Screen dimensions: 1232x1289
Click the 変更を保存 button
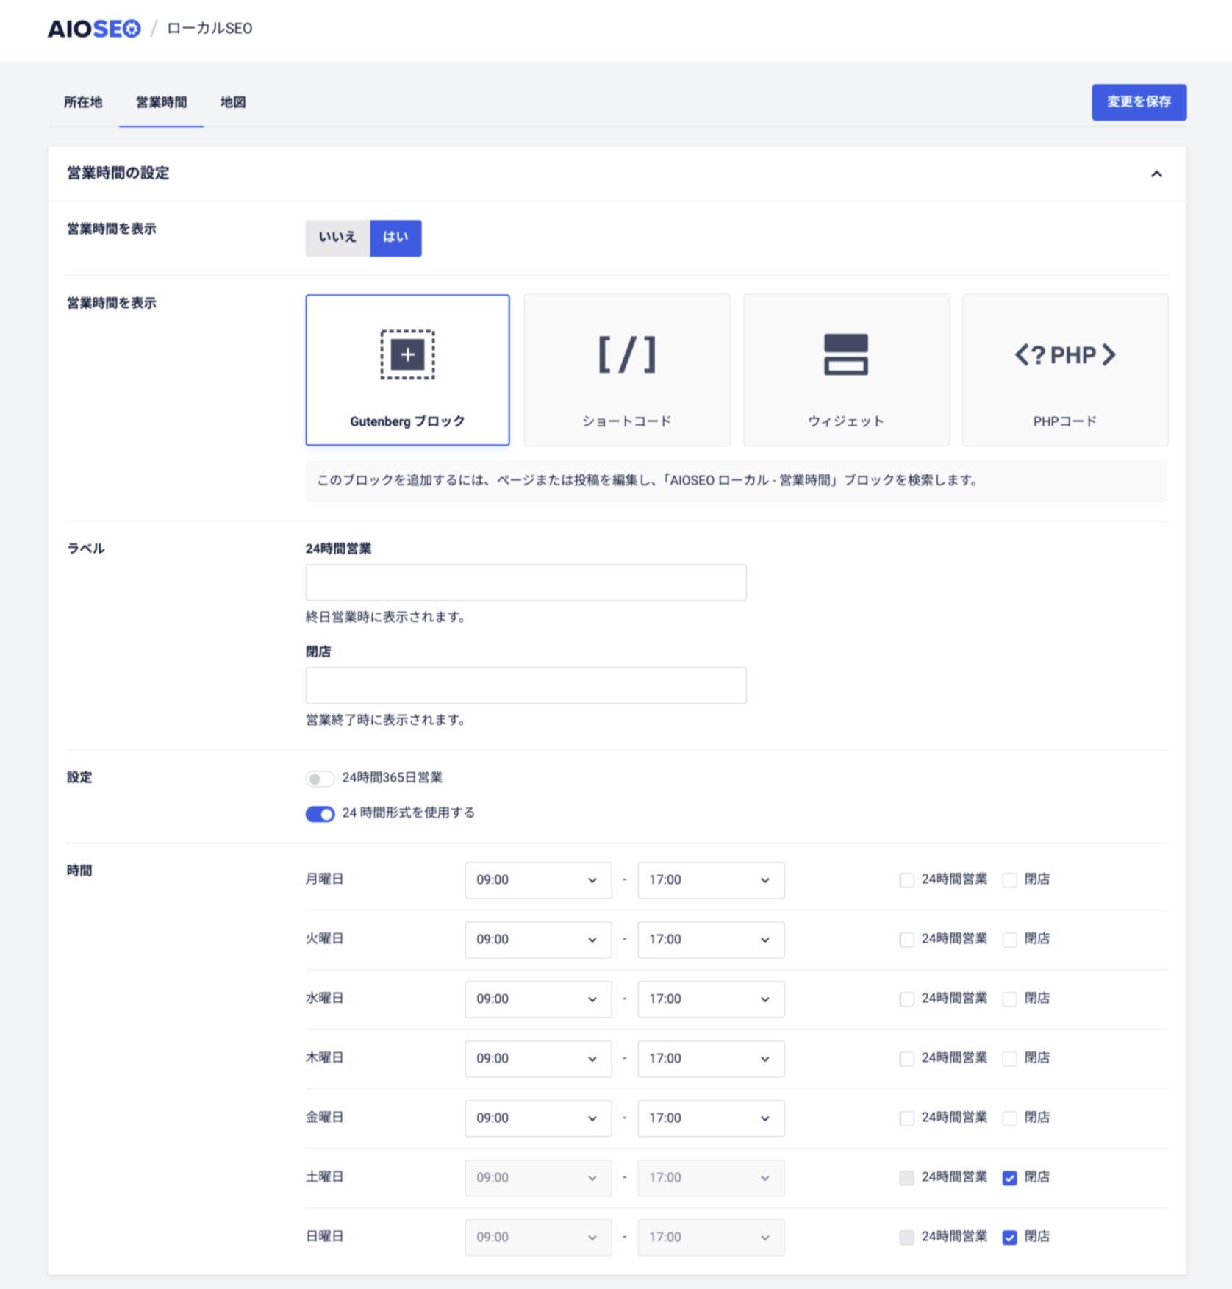1139,102
